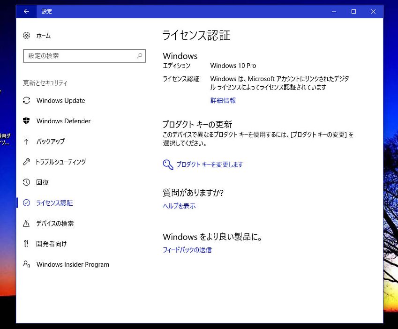Viewport: 398px width, 329px height.
Task: Click the 設定の検索 search field
Action: coord(84,56)
